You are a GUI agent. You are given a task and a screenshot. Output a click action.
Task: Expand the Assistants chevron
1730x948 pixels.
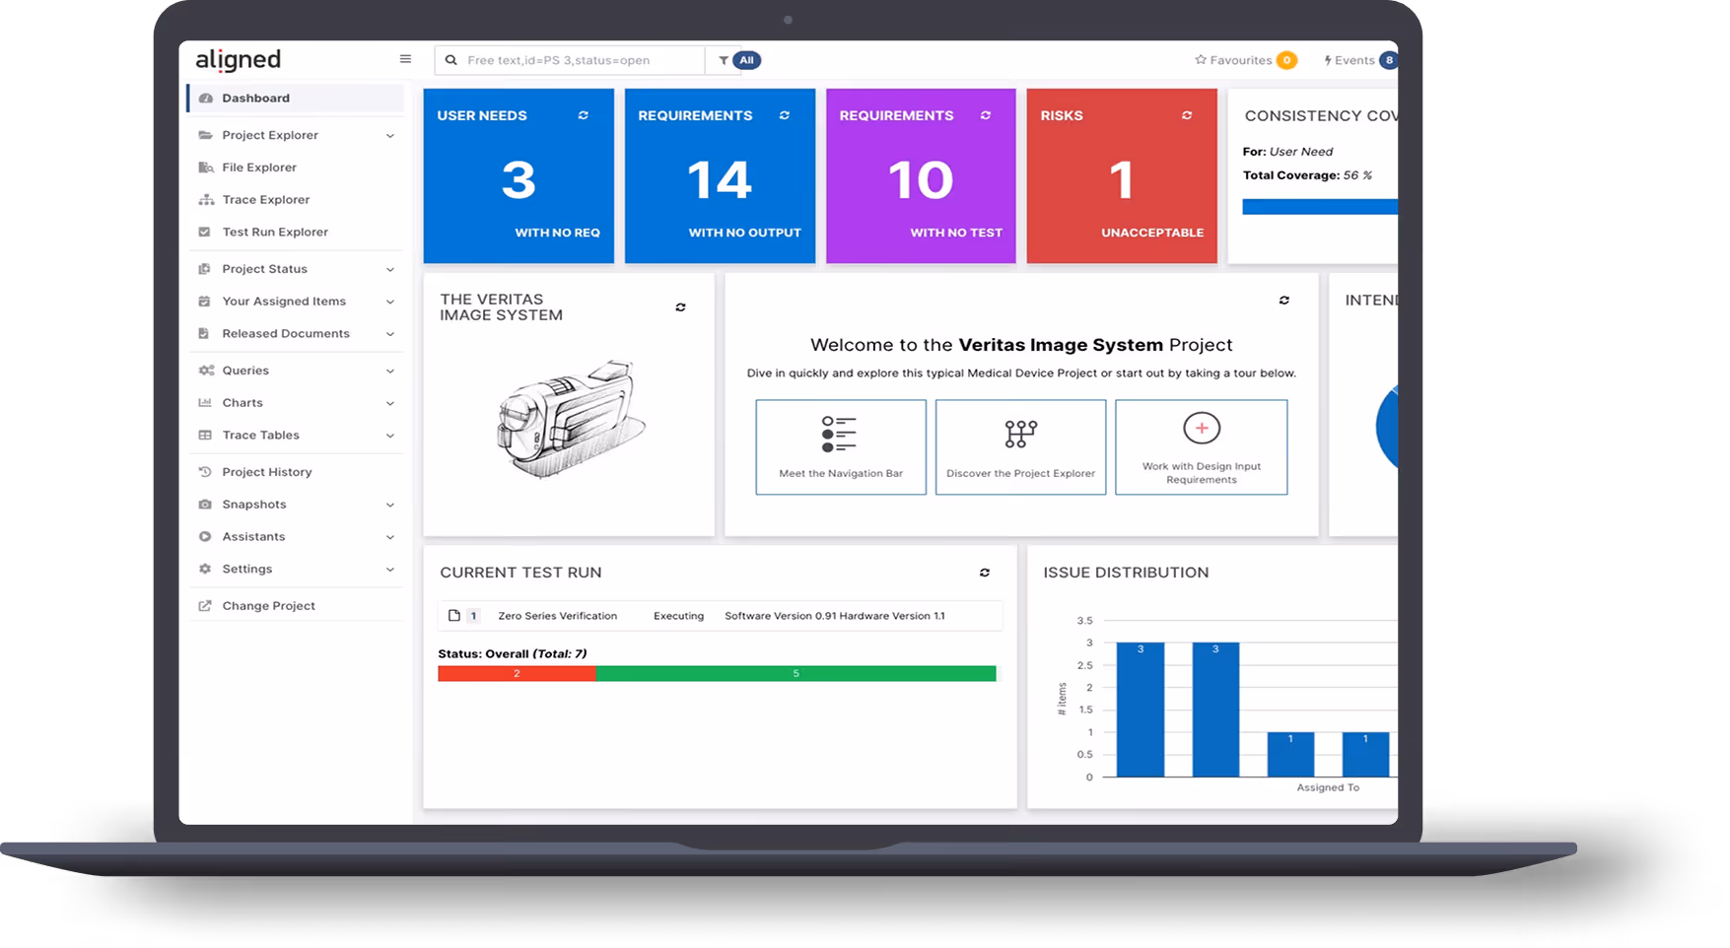(390, 538)
